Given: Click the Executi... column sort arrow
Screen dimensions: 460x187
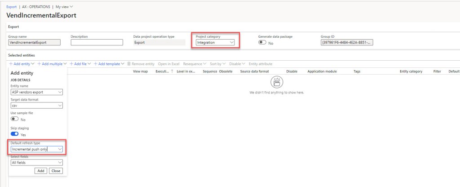Looking at the screenshot, I should (x=172, y=71).
